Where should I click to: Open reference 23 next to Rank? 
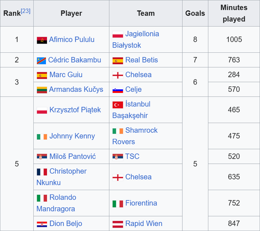coord(26,11)
